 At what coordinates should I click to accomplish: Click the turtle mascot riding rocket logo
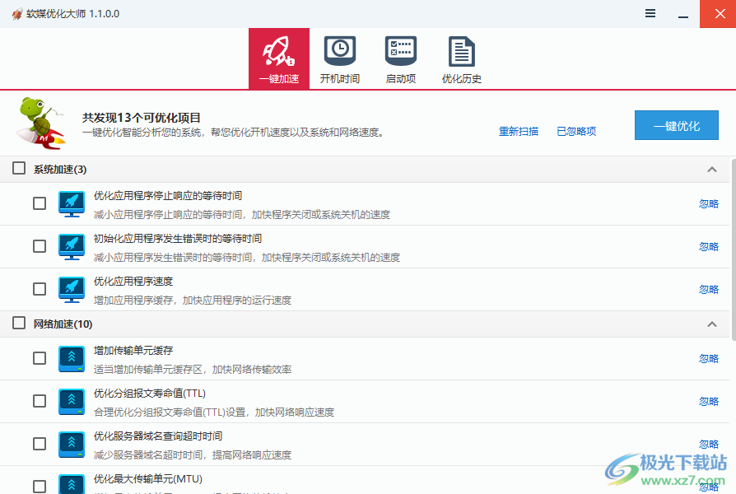(38, 123)
